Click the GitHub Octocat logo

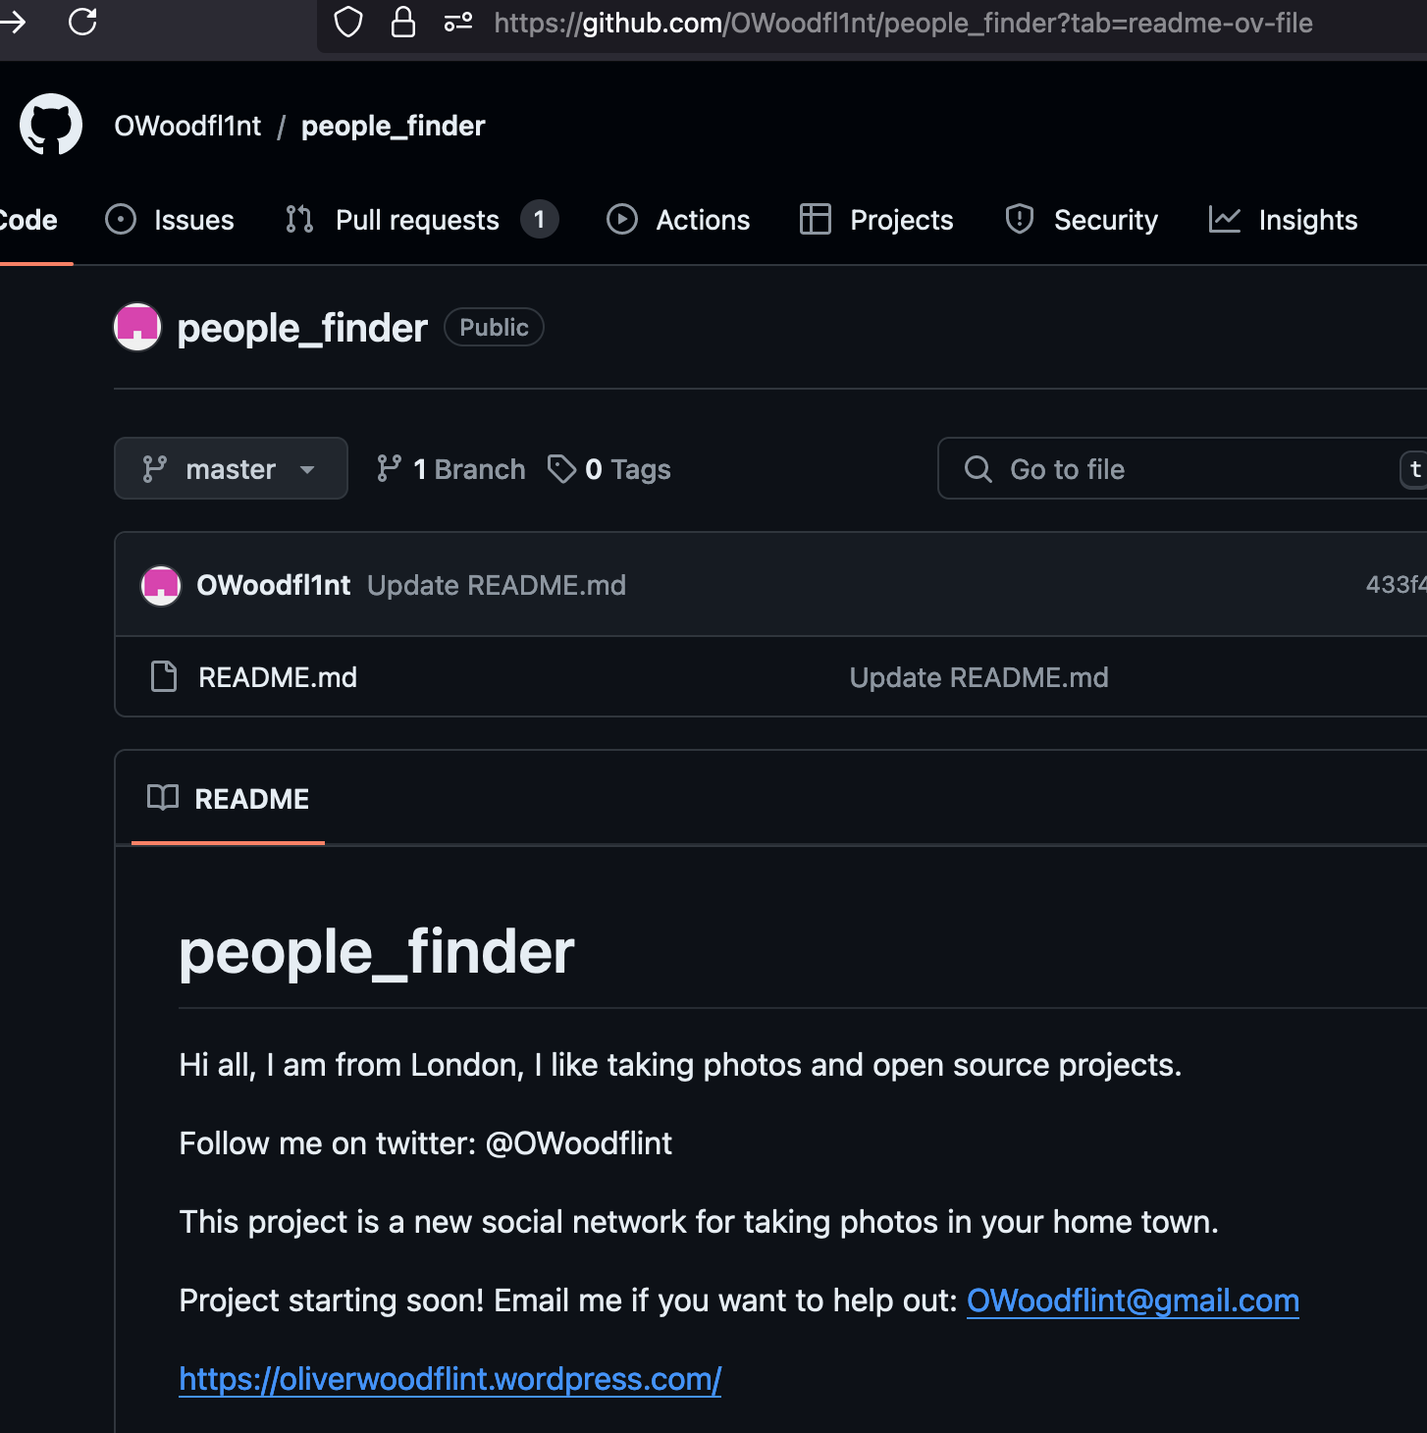(51, 125)
